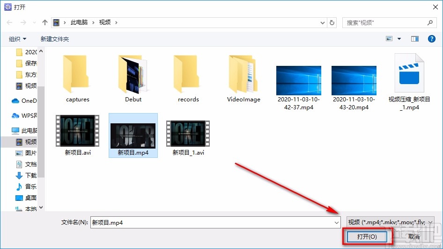Viewport: 443px width, 249px height.
Task: Select the records folder
Action: pyautogui.click(x=188, y=78)
